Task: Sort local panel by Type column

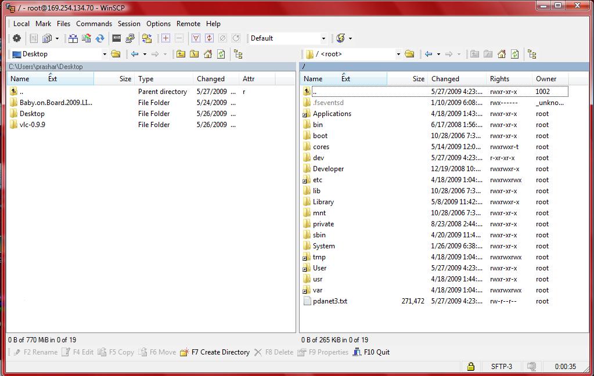Action: [x=164, y=79]
